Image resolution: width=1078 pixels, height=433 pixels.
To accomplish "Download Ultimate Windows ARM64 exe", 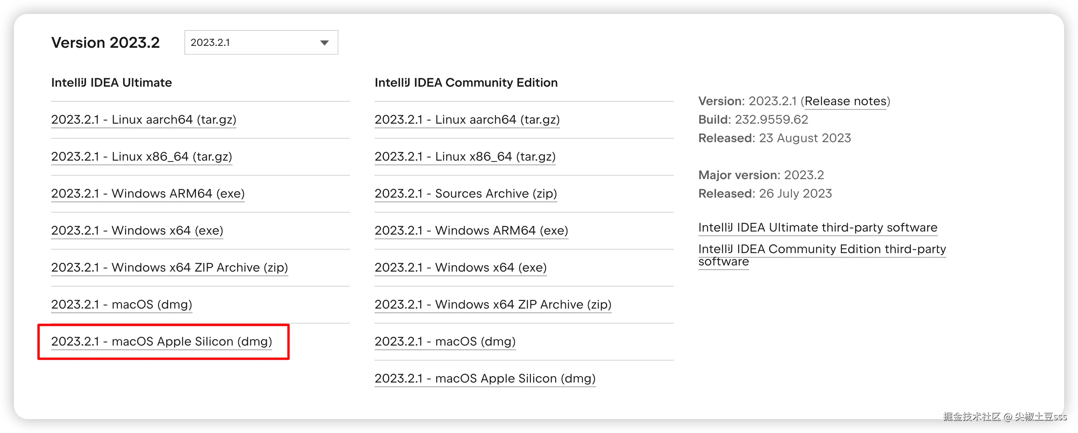I will pos(148,193).
